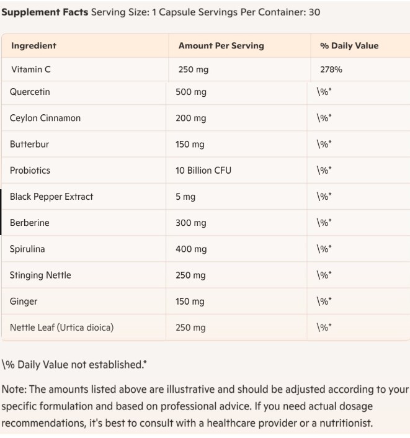
Task: Select Nettle Leaf (Urtica dioica) cell
Action: [x=61, y=328]
